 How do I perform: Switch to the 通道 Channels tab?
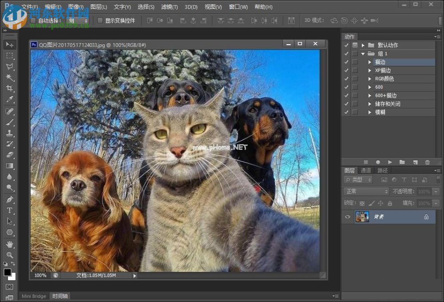coord(366,170)
